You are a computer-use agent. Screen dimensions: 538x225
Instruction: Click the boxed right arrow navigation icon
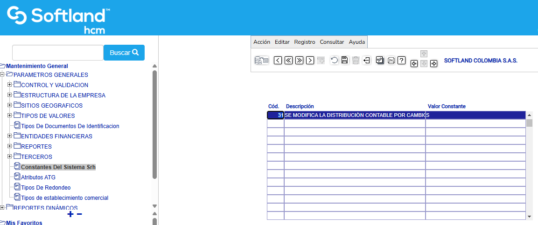point(433,63)
